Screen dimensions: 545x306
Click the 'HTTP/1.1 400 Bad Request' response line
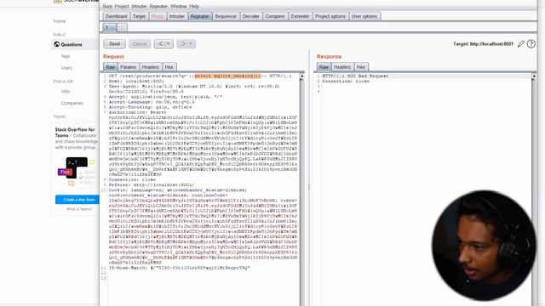pos(355,76)
